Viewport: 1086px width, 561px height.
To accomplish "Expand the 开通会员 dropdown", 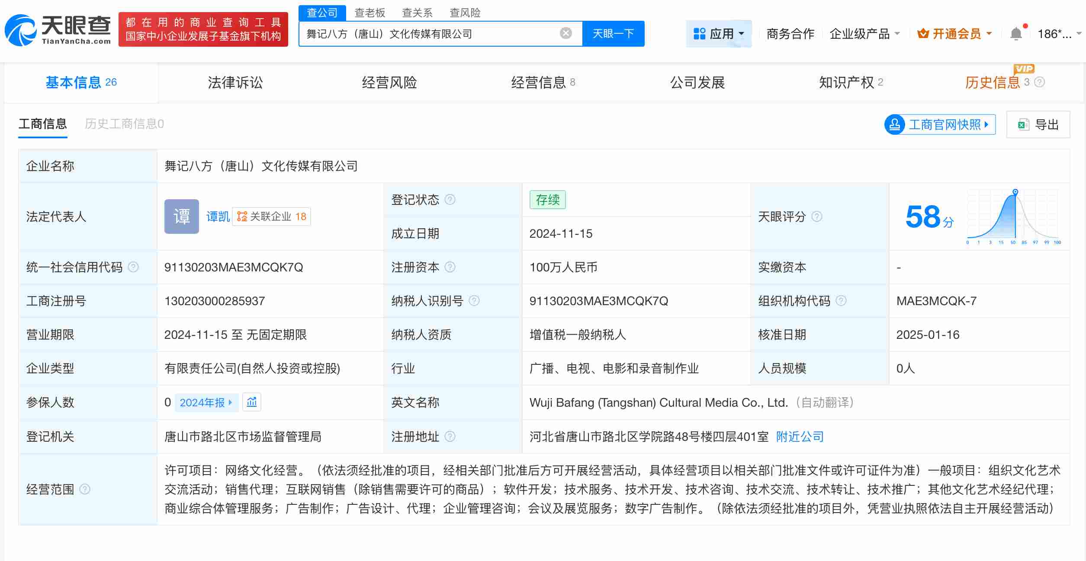I will click(954, 33).
